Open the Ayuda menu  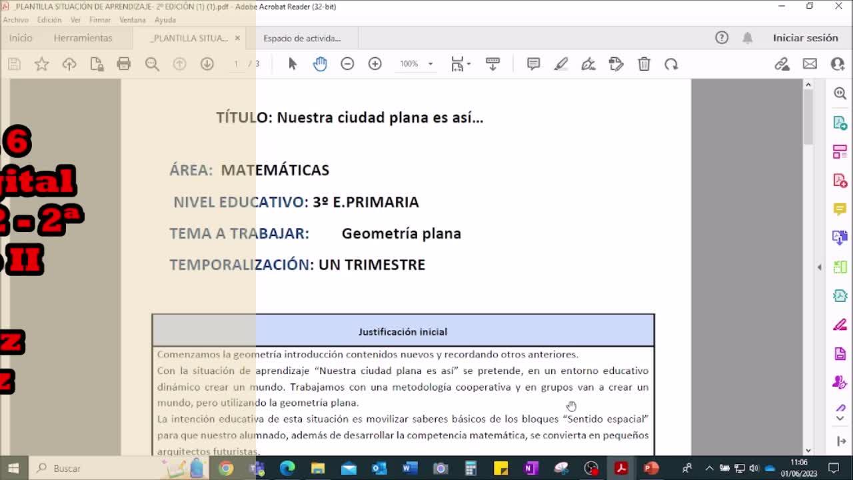tap(165, 20)
